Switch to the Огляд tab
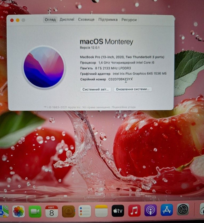The height and width of the screenshot is (223, 204). [50, 20]
